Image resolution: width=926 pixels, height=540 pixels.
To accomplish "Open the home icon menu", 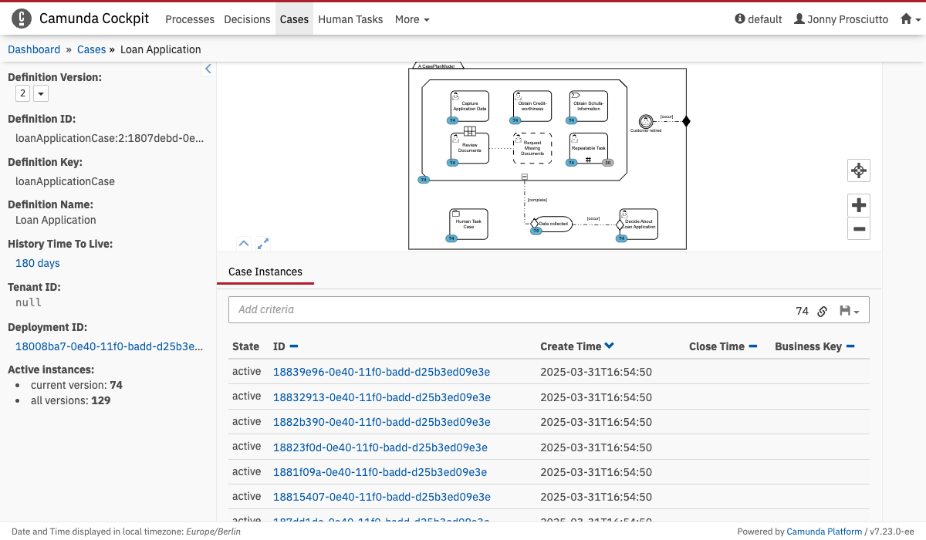I will [911, 19].
